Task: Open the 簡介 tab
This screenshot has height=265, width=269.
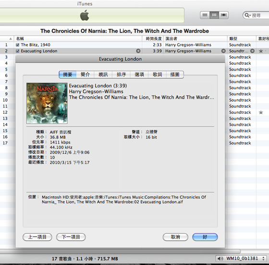Action: 86,74
